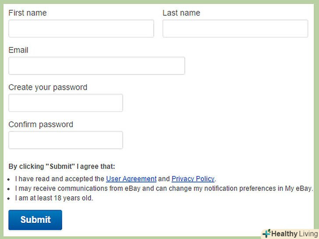
Task: Open the Privacy Policy link
Action: click(x=193, y=179)
